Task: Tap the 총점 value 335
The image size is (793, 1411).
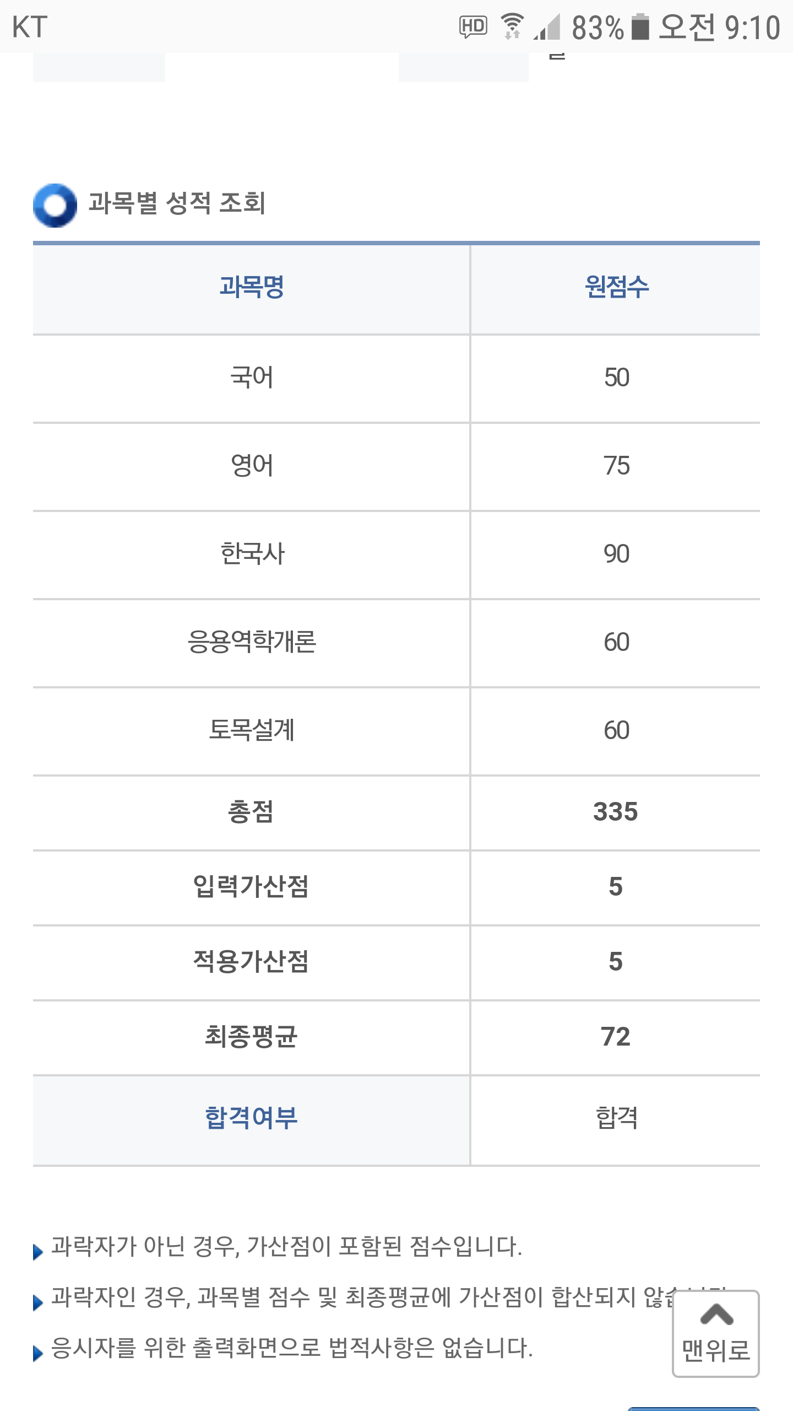Action: point(615,812)
